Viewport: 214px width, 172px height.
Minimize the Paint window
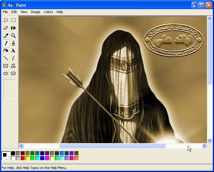tap(195, 5)
